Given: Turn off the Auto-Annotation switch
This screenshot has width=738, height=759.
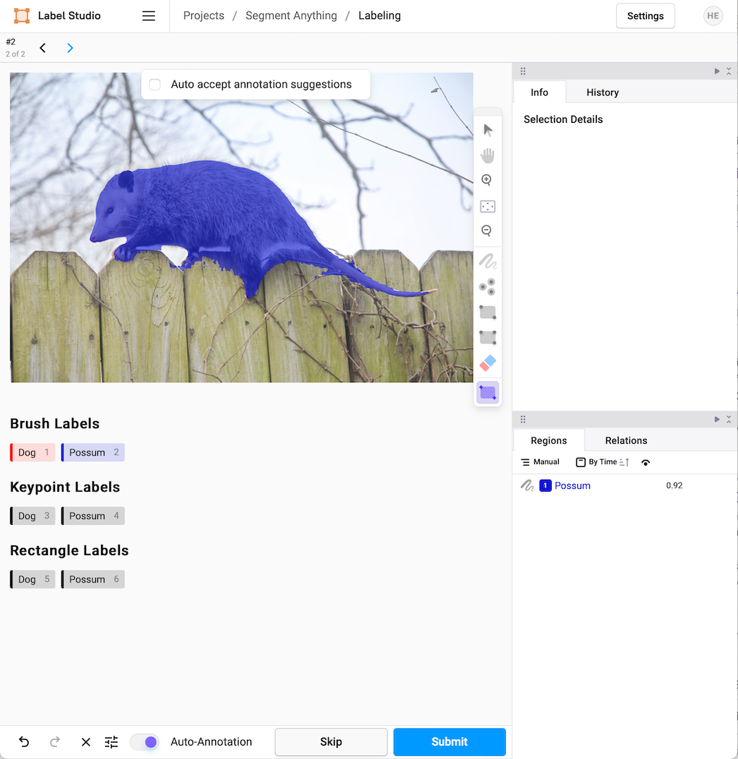Looking at the screenshot, I should tap(145, 741).
